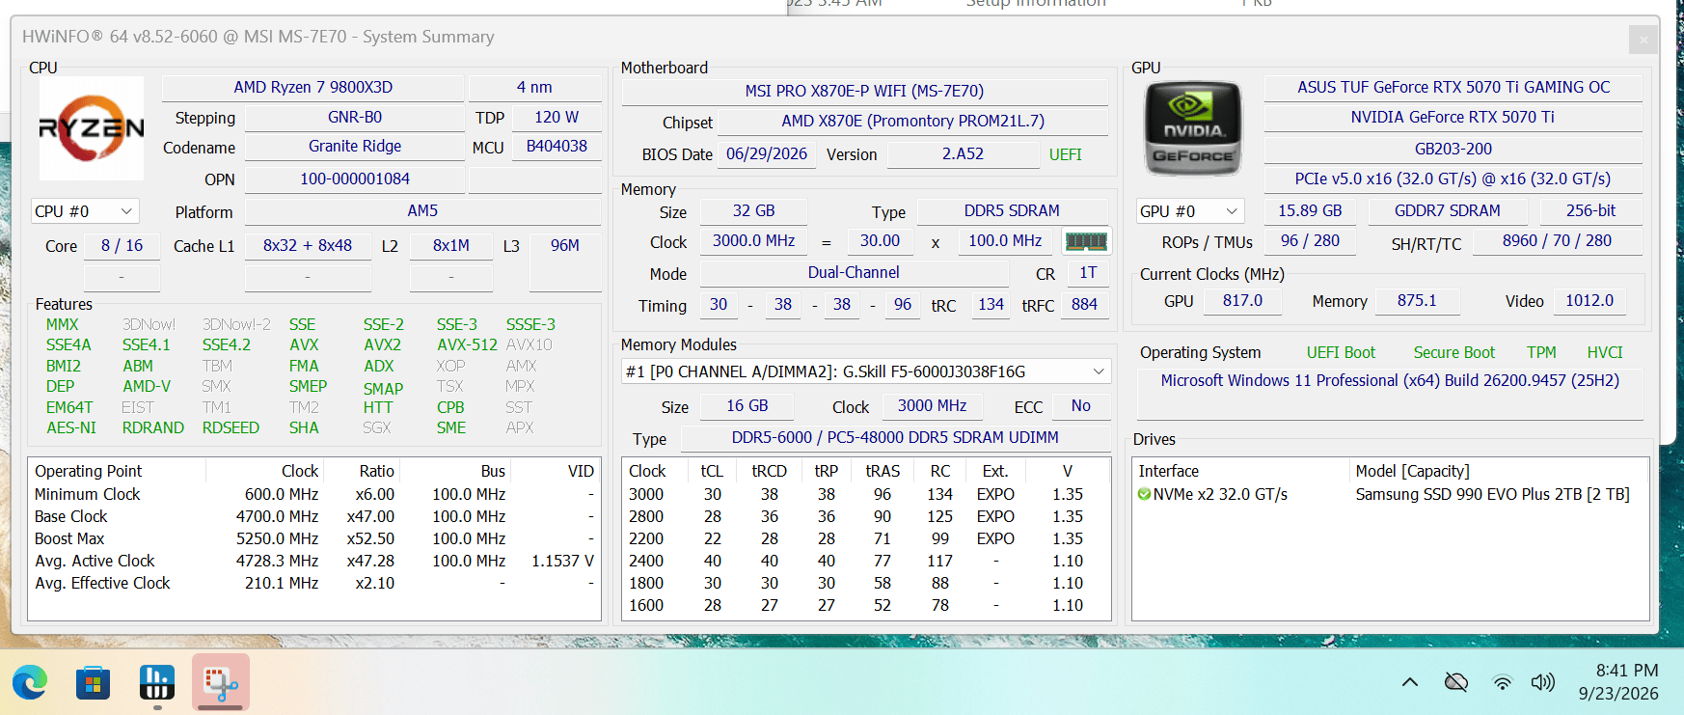Click the 256-bit bus width value
Screen dimensions: 1684x715
coord(1590,210)
